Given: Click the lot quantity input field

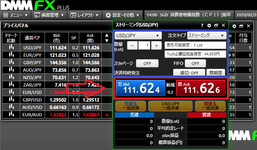Looking at the screenshot, I should click(x=144, y=45).
